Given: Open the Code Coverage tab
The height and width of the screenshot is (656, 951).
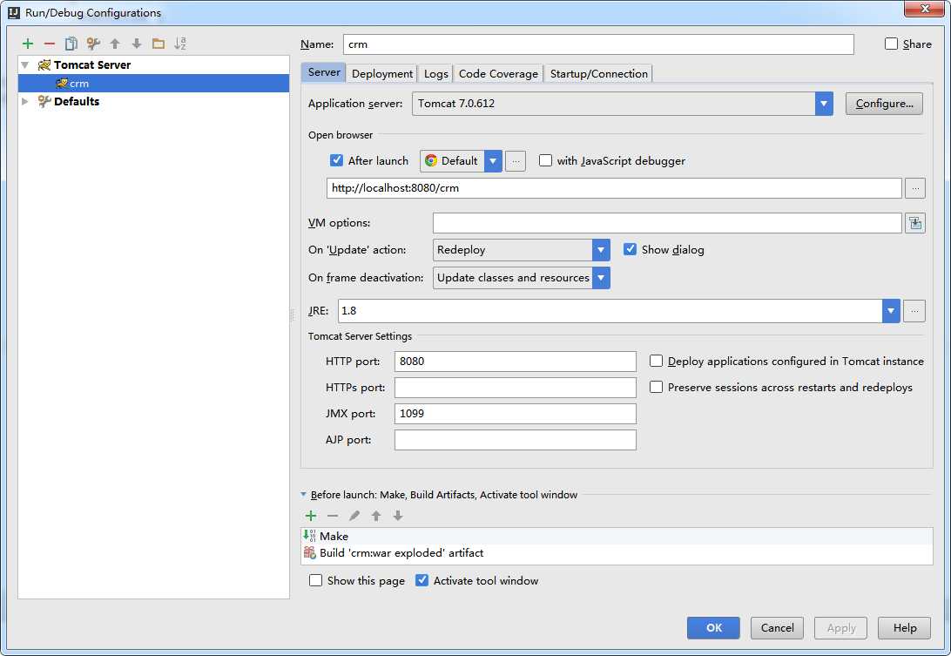Looking at the screenshot, I should pos(498,73).
